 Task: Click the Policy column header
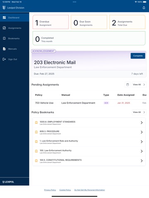[38, 95]
